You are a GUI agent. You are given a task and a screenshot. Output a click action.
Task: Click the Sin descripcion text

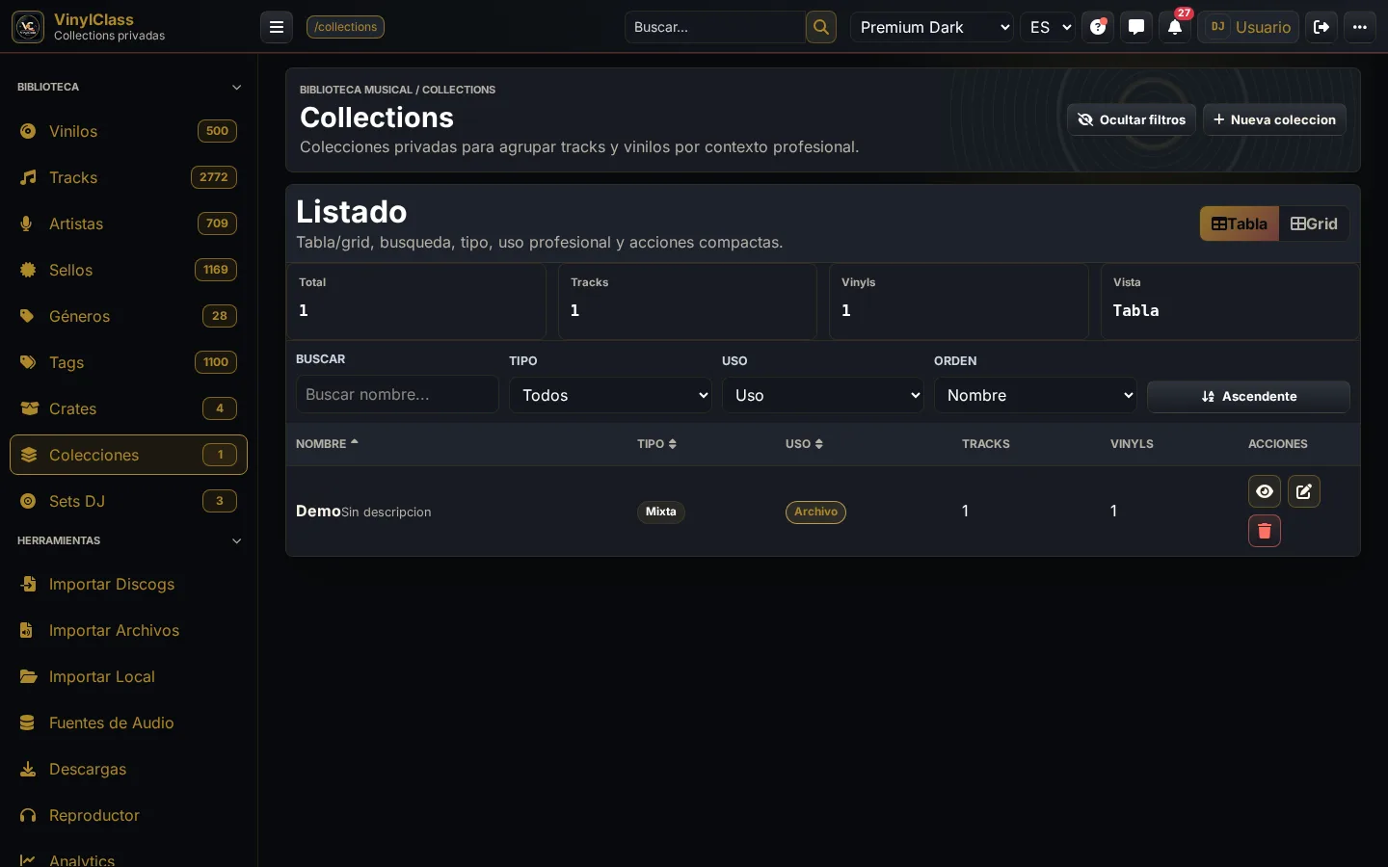point(387,512)
